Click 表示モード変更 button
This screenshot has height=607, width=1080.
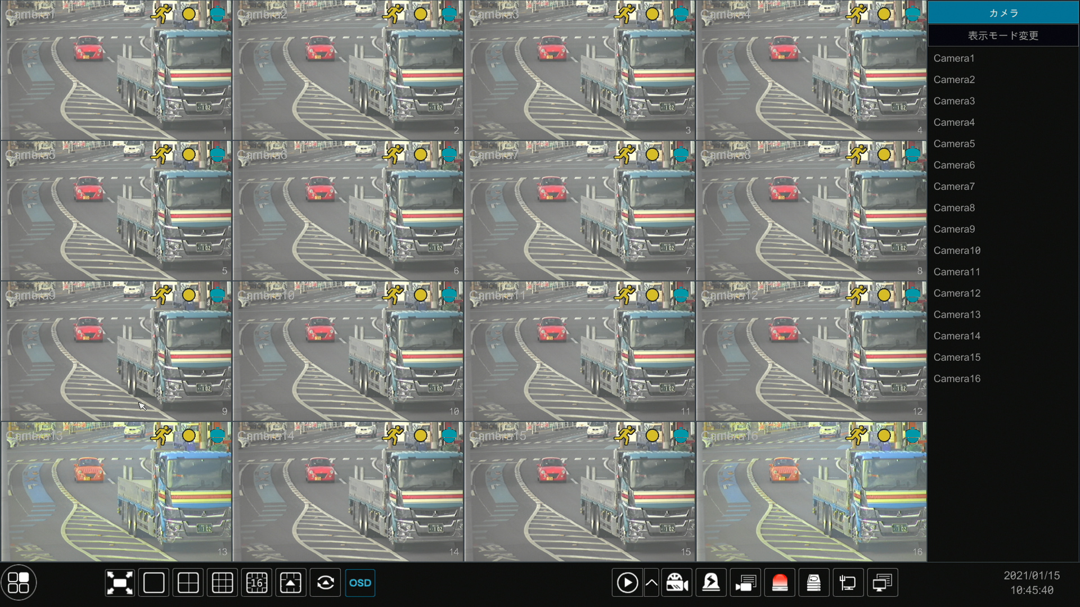[x=1003, y=35]
